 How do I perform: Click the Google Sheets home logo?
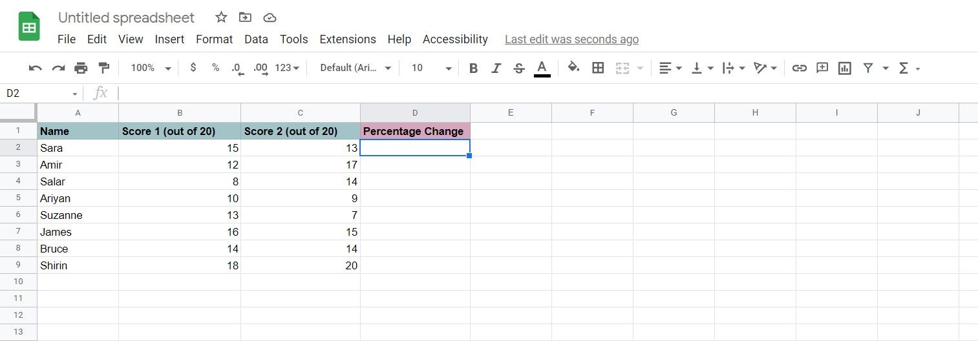29,27
